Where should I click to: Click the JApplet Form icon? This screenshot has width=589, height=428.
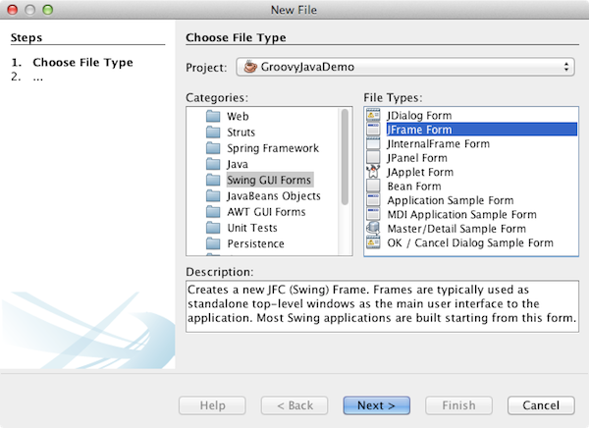(x=372, y=172)
